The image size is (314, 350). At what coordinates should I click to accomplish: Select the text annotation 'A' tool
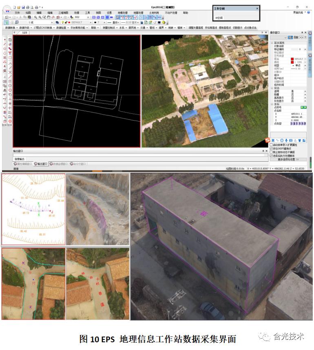[4, 66]
